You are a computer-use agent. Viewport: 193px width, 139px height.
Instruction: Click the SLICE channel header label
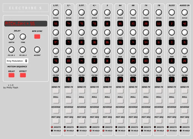tap(172, 6)
